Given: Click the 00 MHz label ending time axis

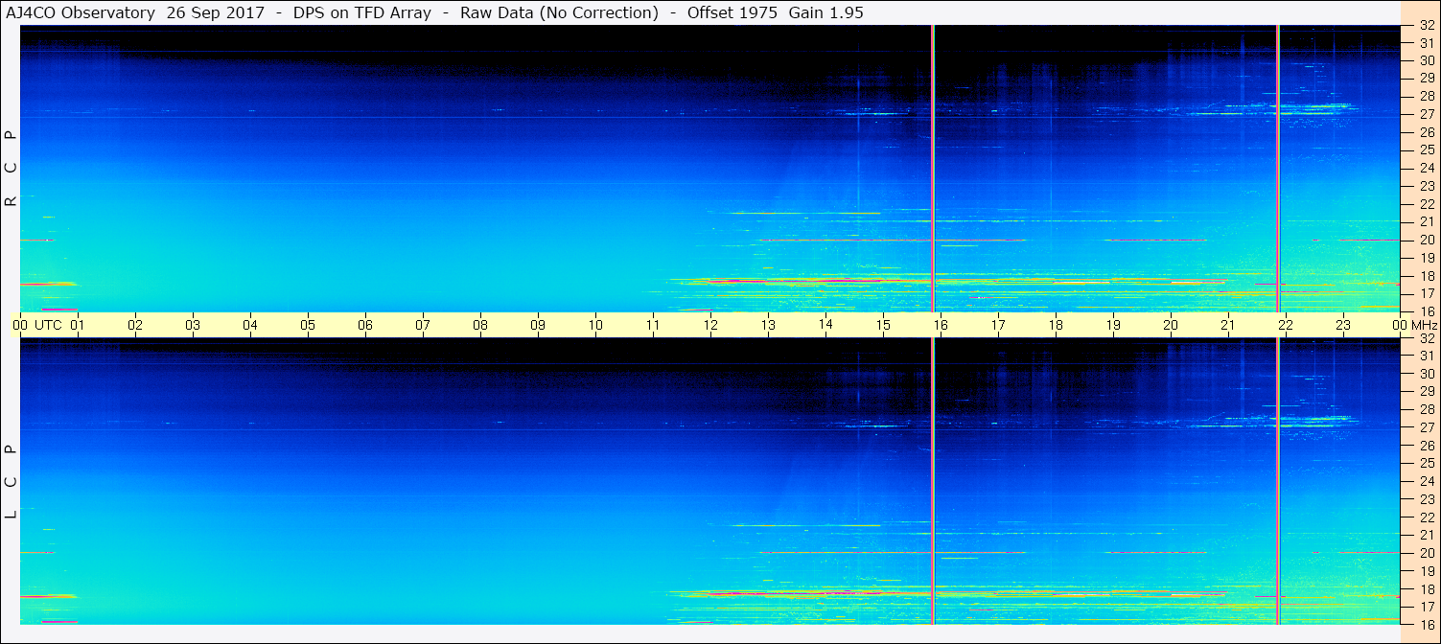Looking at the screenshot, I should (x=1414, y=325).
